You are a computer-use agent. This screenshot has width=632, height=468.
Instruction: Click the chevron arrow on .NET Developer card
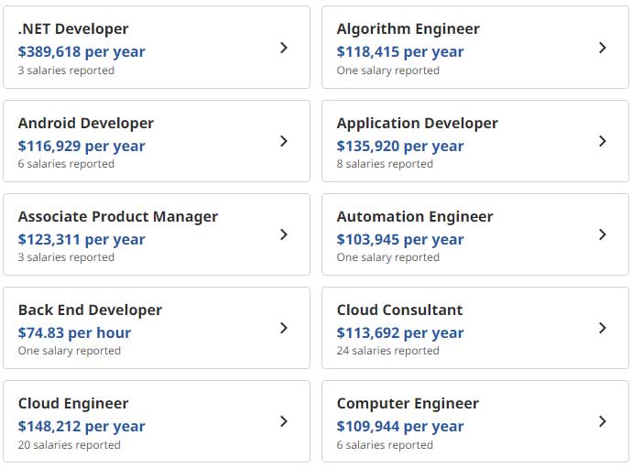pyautogui.click(x=284, y=48)
